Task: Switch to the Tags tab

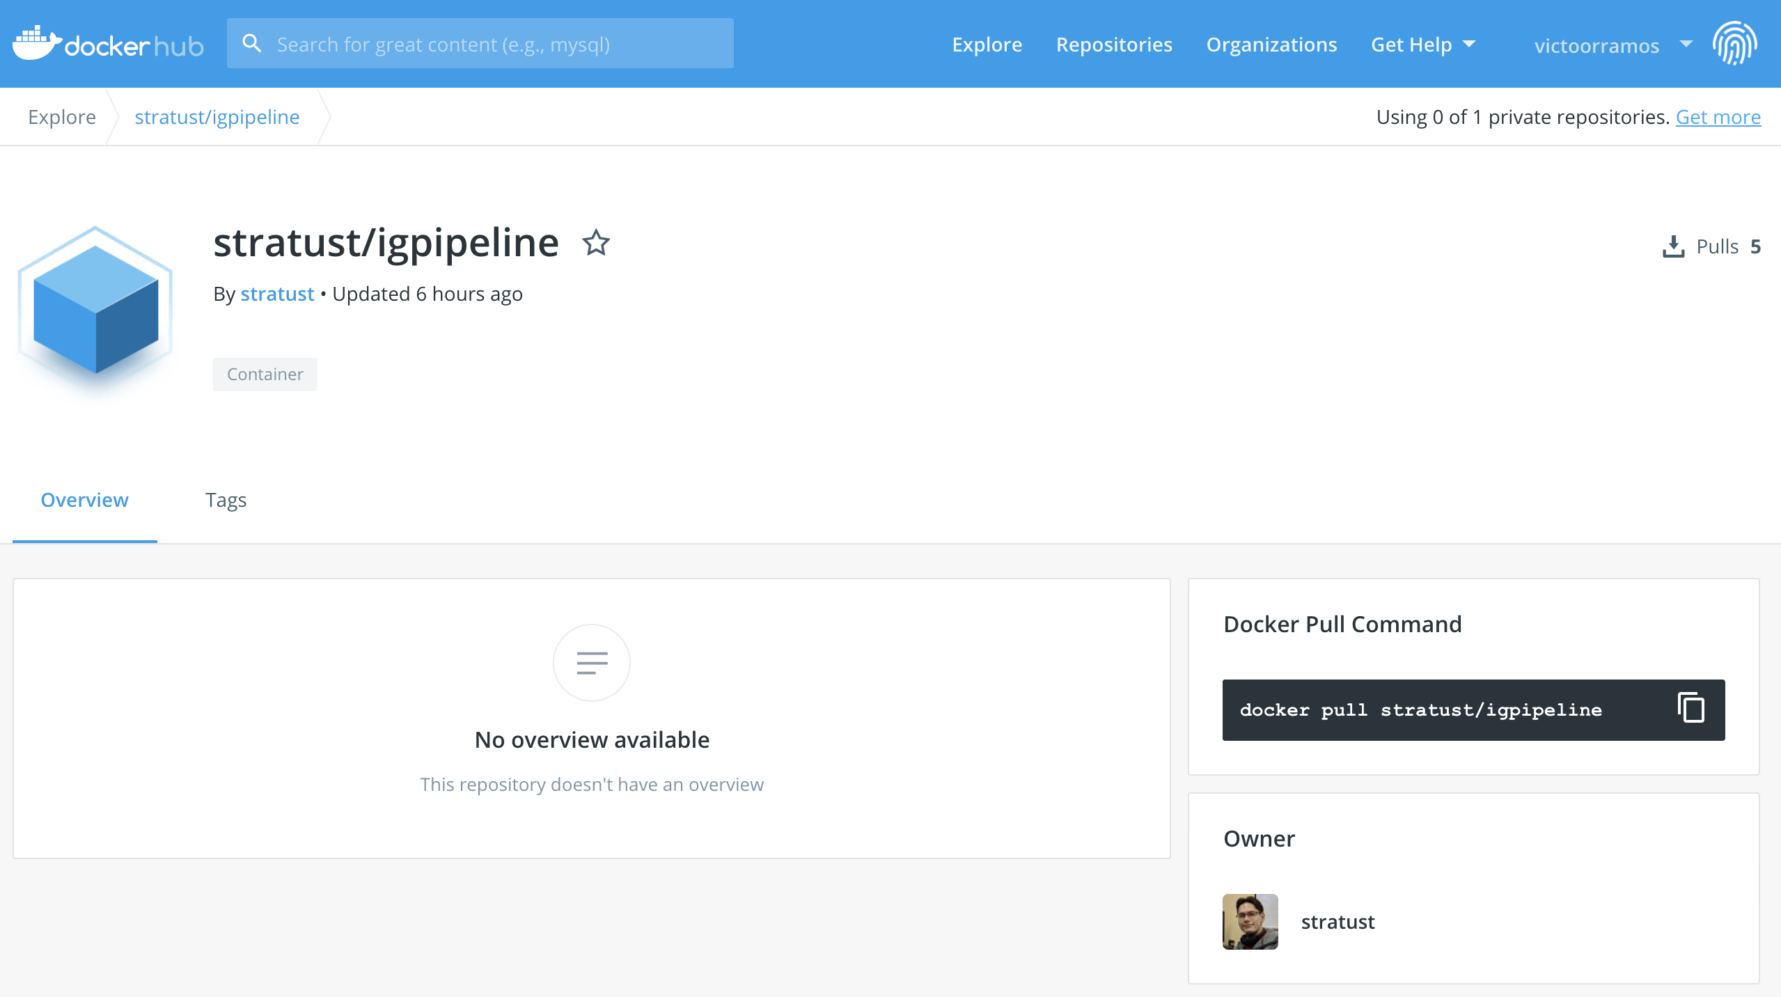Action: 226,500
